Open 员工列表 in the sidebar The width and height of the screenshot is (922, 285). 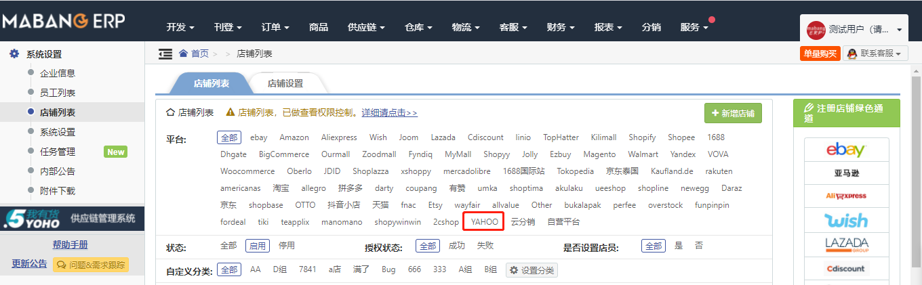point(58,93)
